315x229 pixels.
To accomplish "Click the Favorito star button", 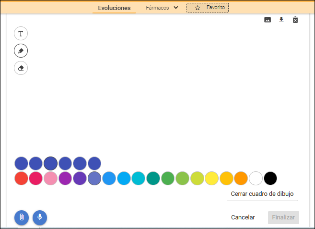I will [208, 8].
